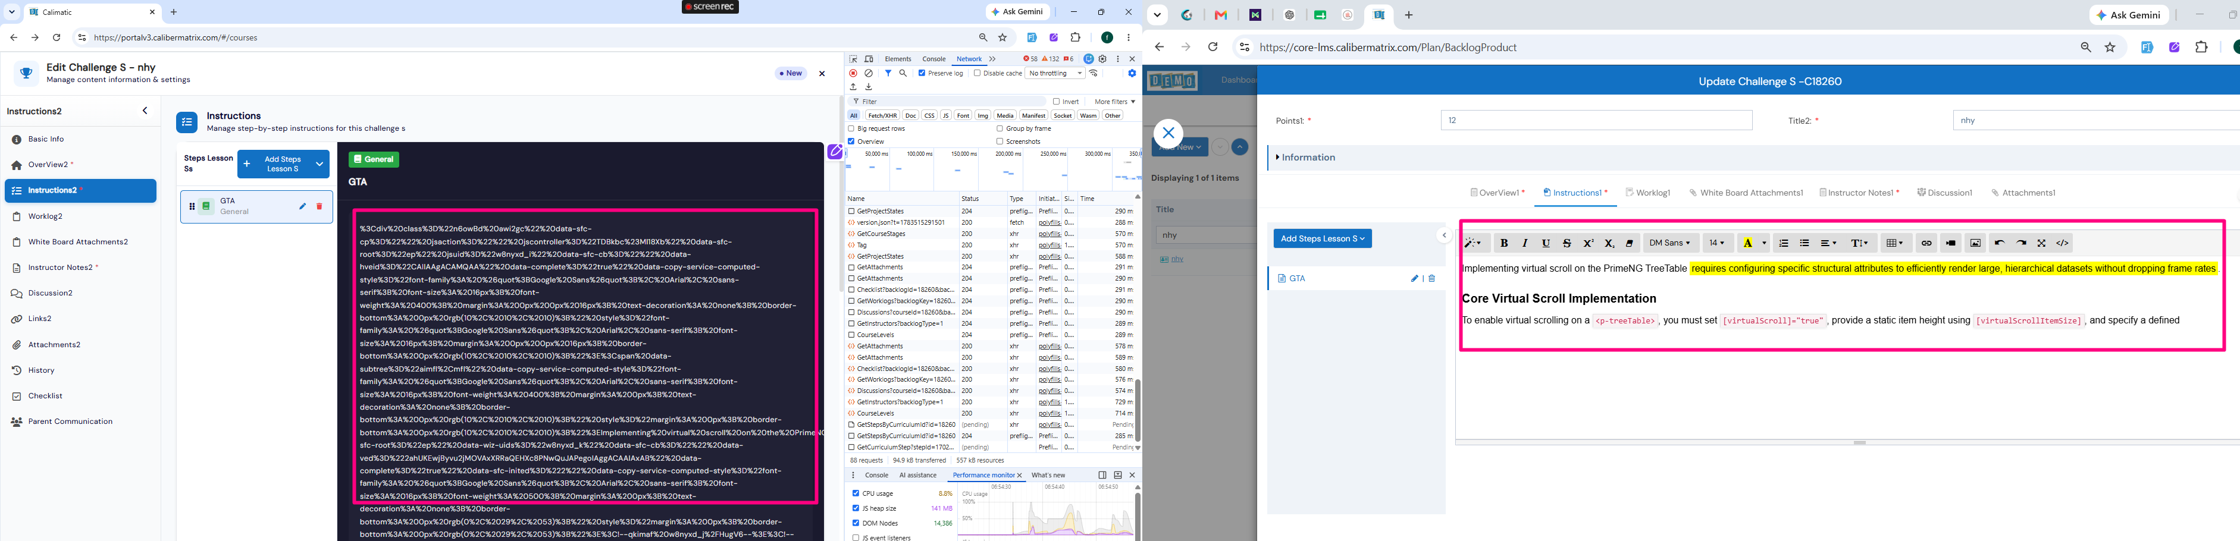Toggle the Preserve log checkbox
The height and width of the screenshot is (541, 2240).
point(922,74)
